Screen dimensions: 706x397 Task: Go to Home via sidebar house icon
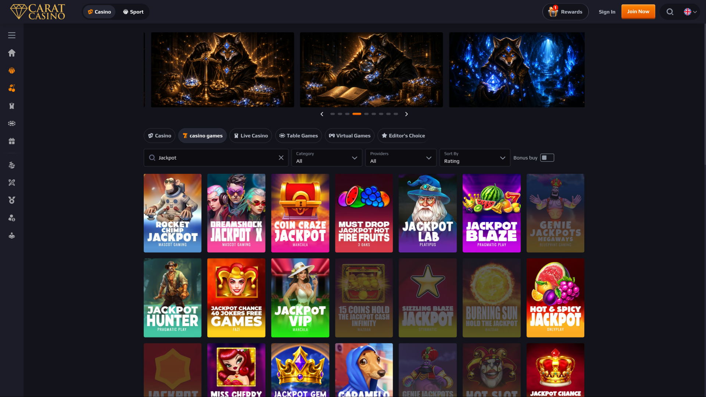tap(12, 53)
